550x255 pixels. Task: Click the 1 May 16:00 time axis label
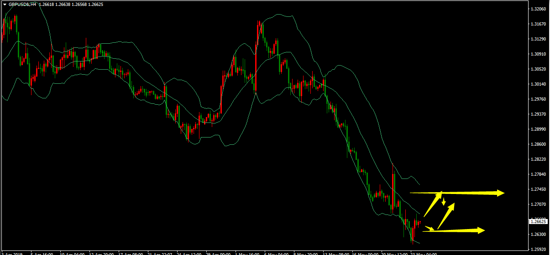(x=246, y=253)
